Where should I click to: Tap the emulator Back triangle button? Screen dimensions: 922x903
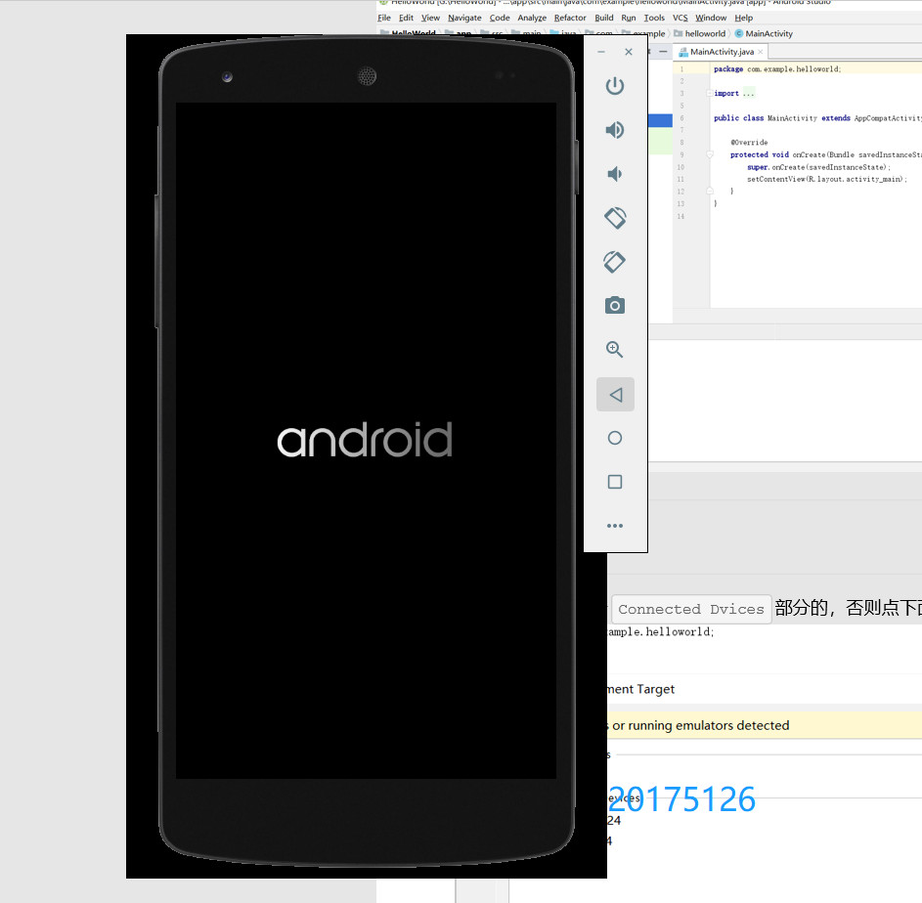(615, 395)
